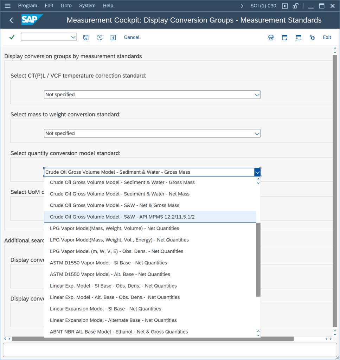This screenshot has height=360, width=340.
Task: Click the SAP back arrow
Action: click(11, 20)
